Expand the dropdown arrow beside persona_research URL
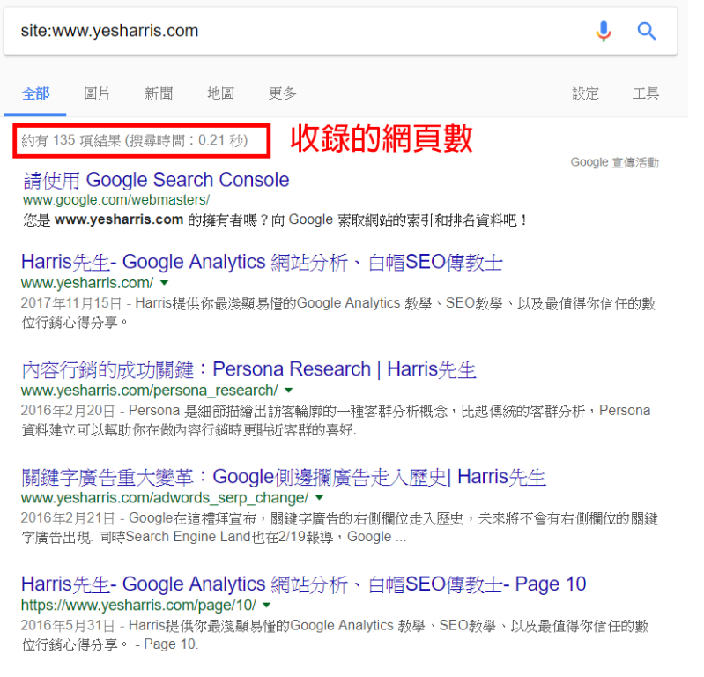Viewport: 704px width, 677px height. 289,390
